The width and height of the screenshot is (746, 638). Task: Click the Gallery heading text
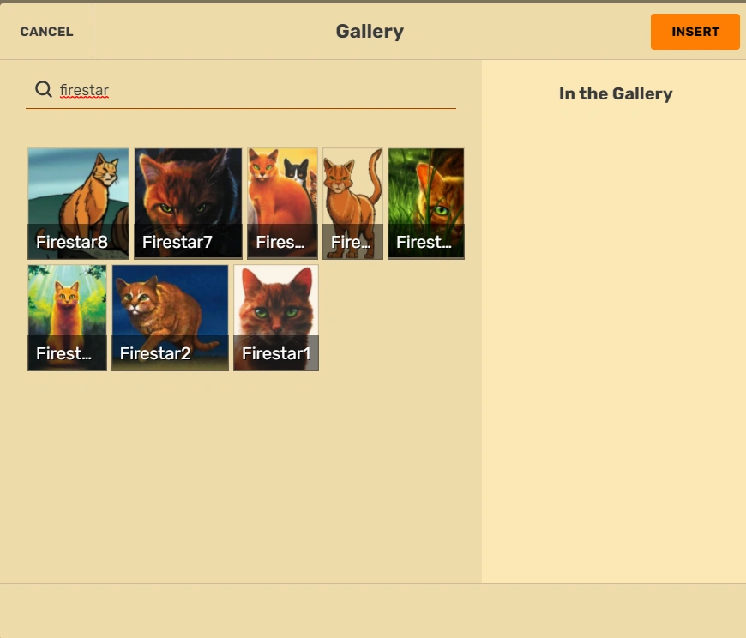[x=370, y=32]
